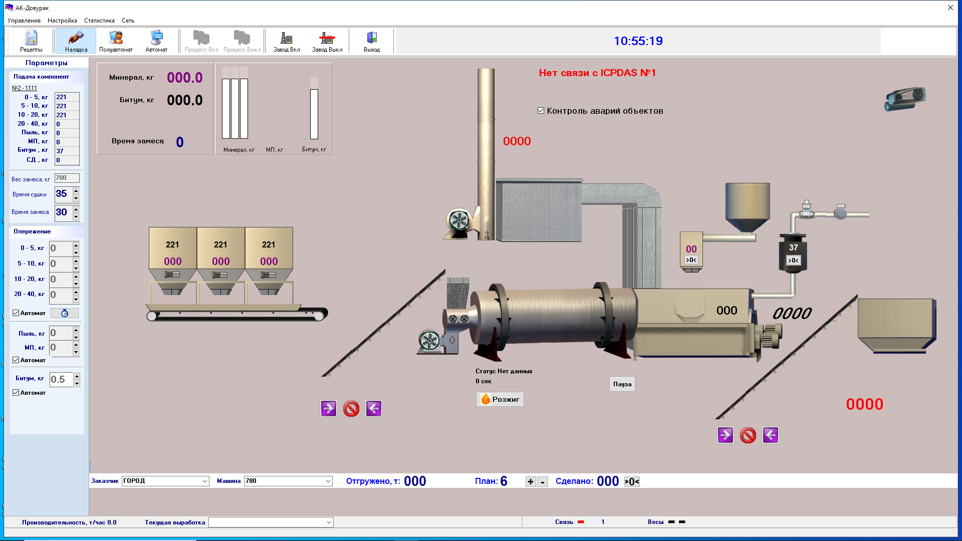Toggle Контроль аварий объектов checkbox
The height and width of the screenshot is (541, 962).
click(541, 111)
